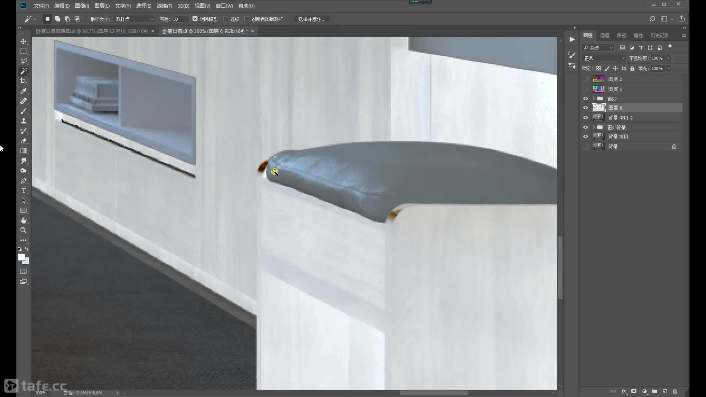Viewport: 706px width, 397px height.
Task: Select the Sponge tool
Action: (24, 171)
